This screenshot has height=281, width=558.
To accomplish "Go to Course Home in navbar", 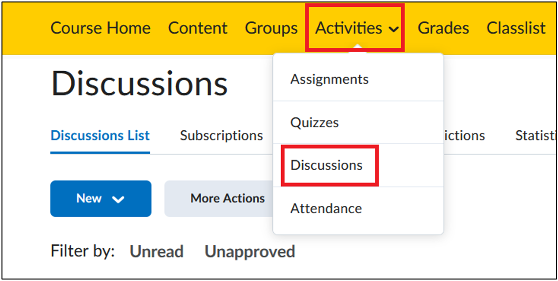I will tap(101, 28).
